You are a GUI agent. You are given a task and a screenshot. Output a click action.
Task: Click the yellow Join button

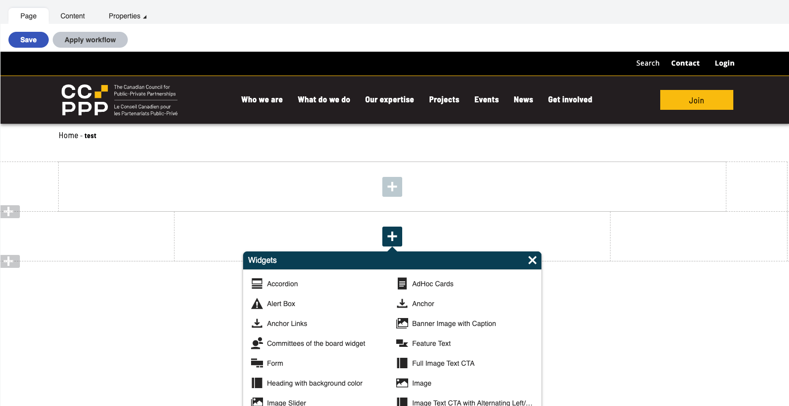696,100
